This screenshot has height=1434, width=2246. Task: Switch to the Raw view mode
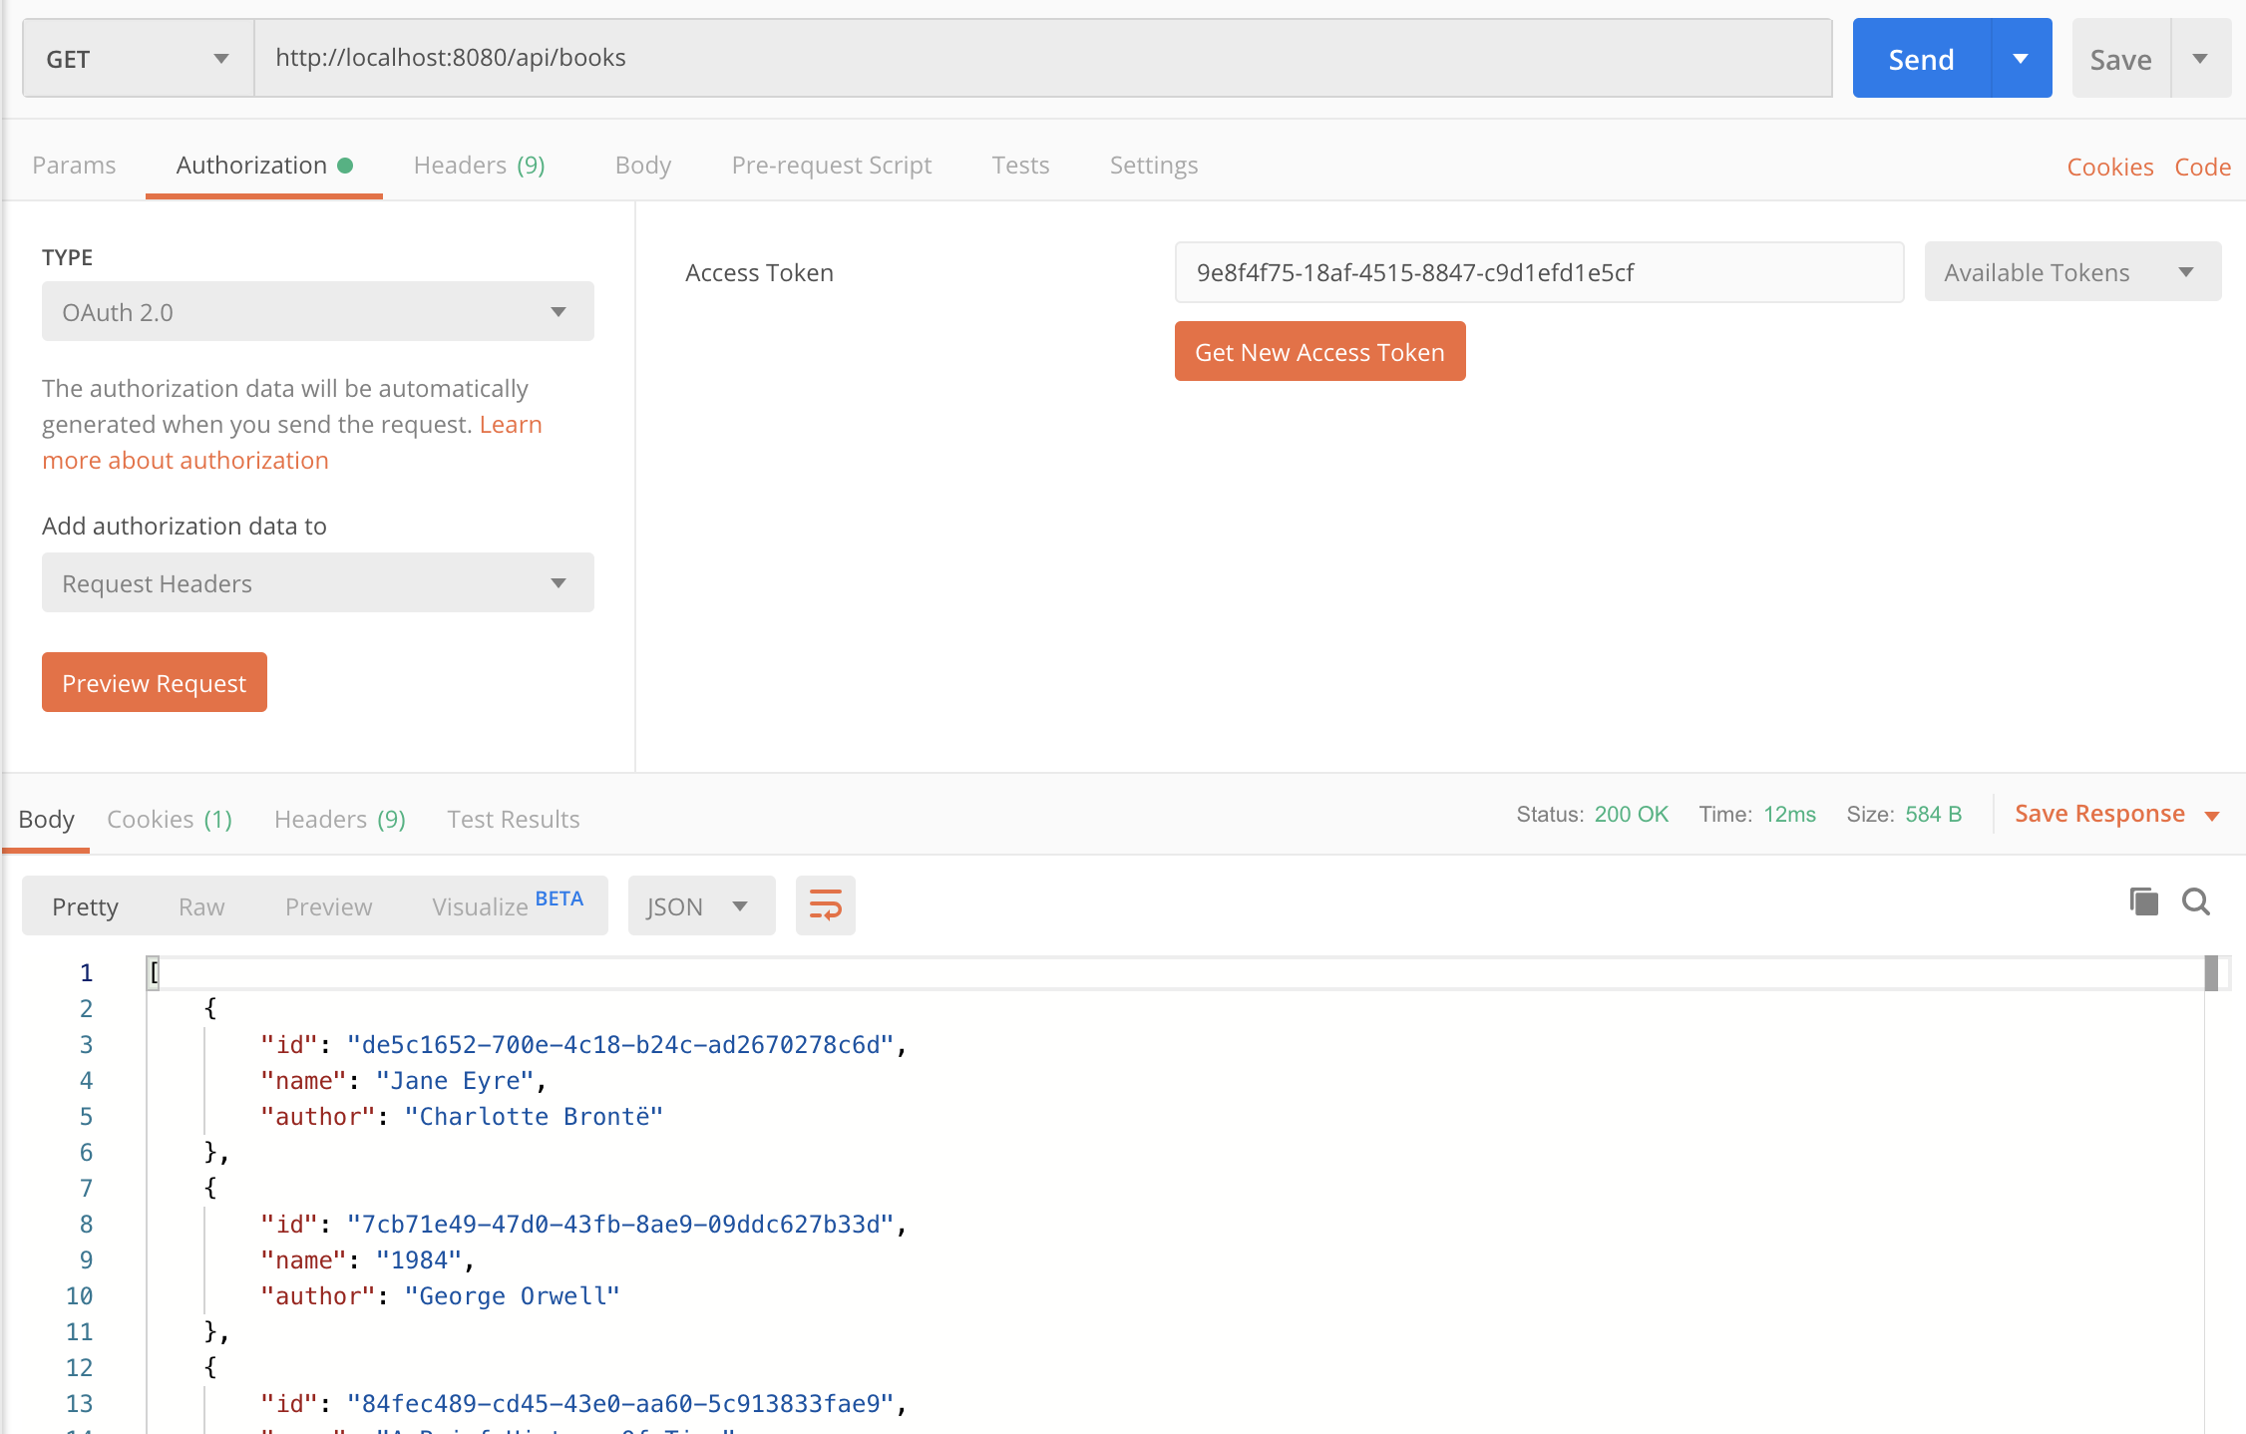[x=201, y=906]
